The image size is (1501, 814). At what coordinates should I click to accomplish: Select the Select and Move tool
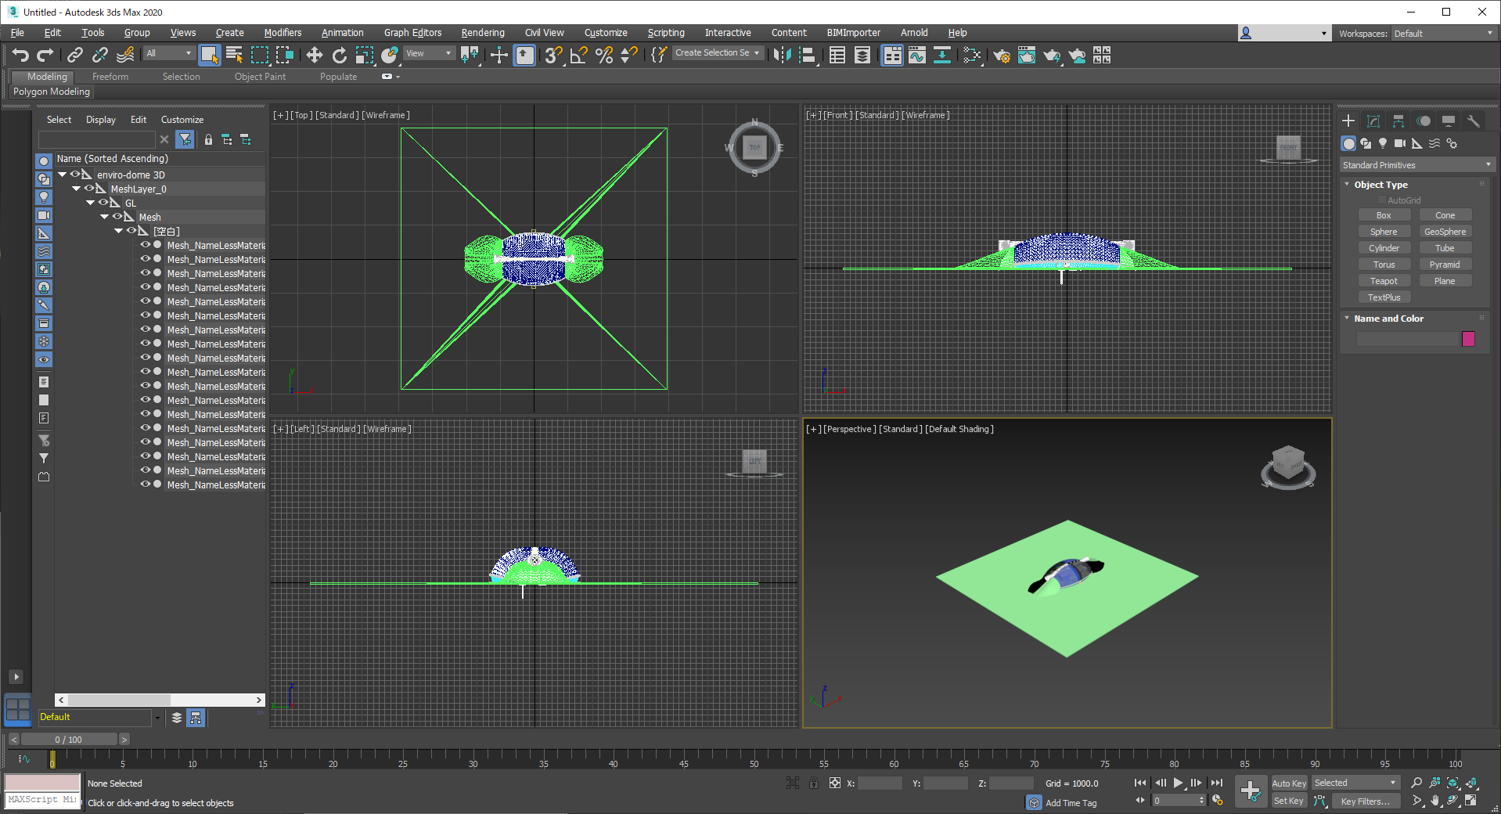pos(314,55)
